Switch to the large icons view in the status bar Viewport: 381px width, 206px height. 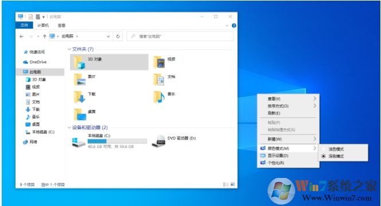[233, 185]
